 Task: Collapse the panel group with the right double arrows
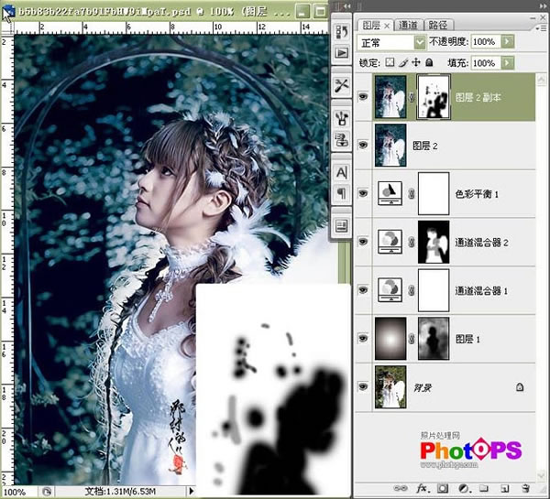(x=543, y=6)
